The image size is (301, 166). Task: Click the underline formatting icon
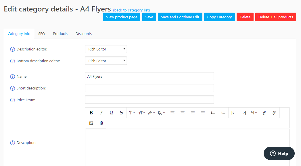(111, 113)
